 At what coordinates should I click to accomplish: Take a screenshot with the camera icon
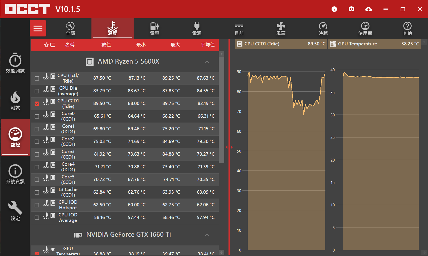[351, 9]
